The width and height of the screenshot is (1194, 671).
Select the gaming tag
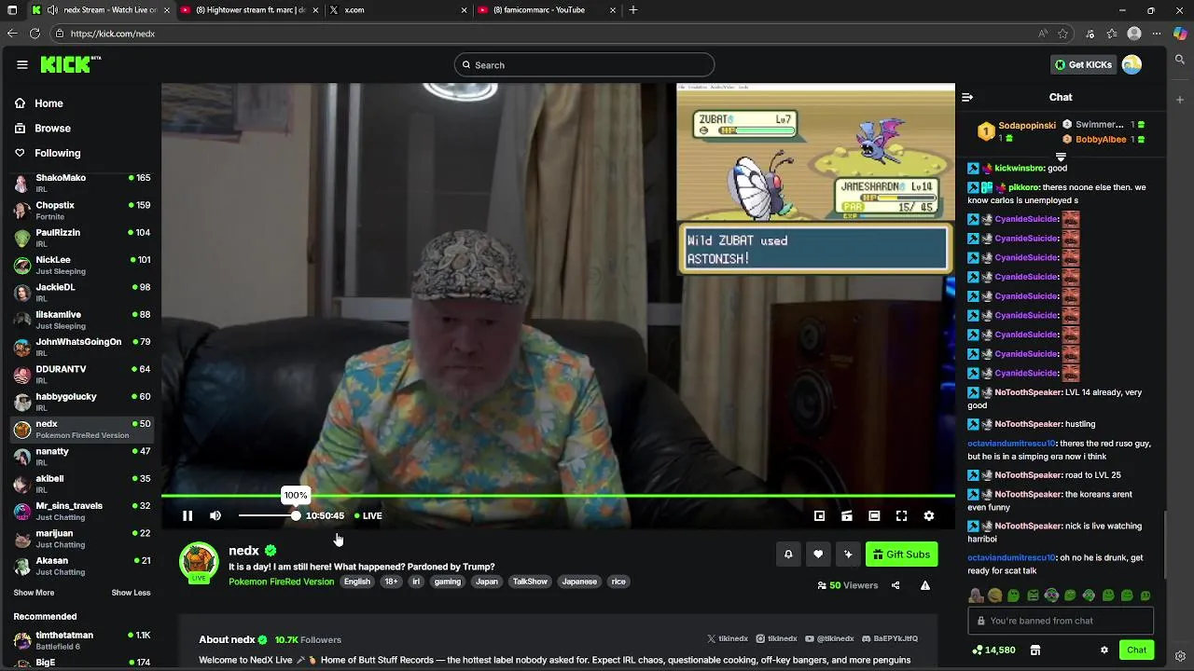pos(448,582)
